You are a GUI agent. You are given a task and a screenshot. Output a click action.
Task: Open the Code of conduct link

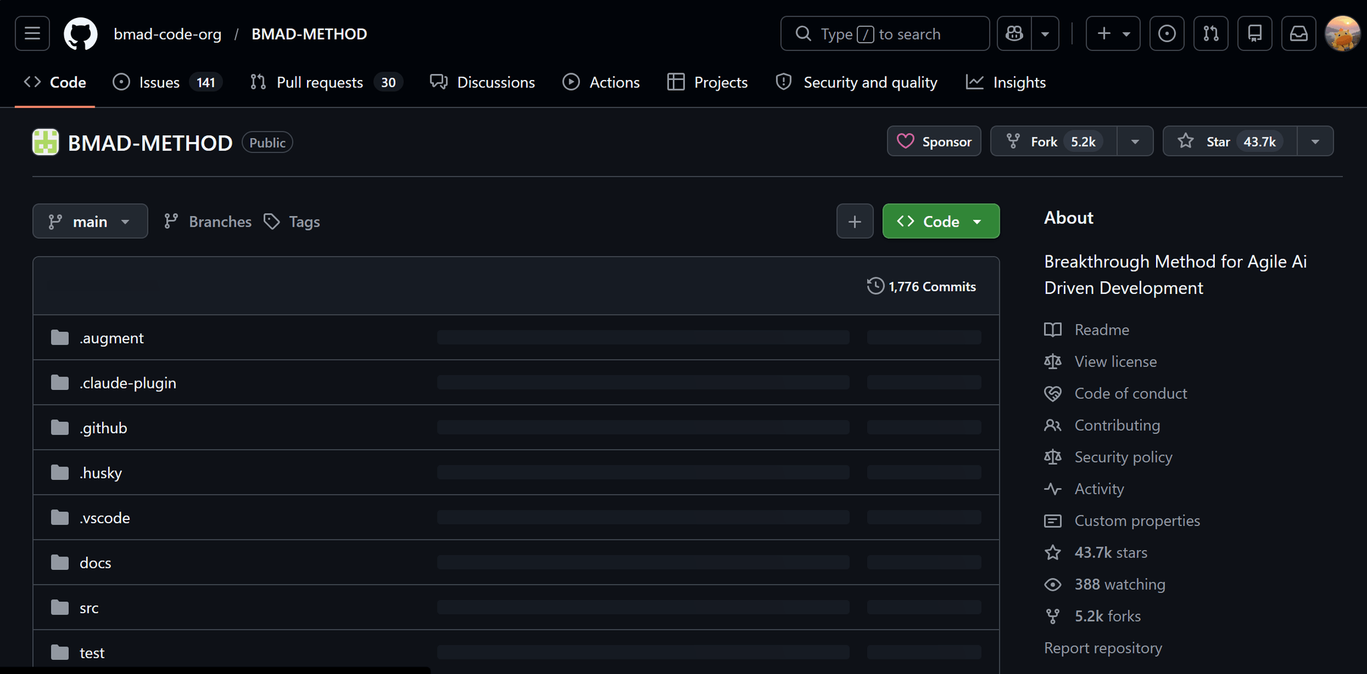[1131, 393]
